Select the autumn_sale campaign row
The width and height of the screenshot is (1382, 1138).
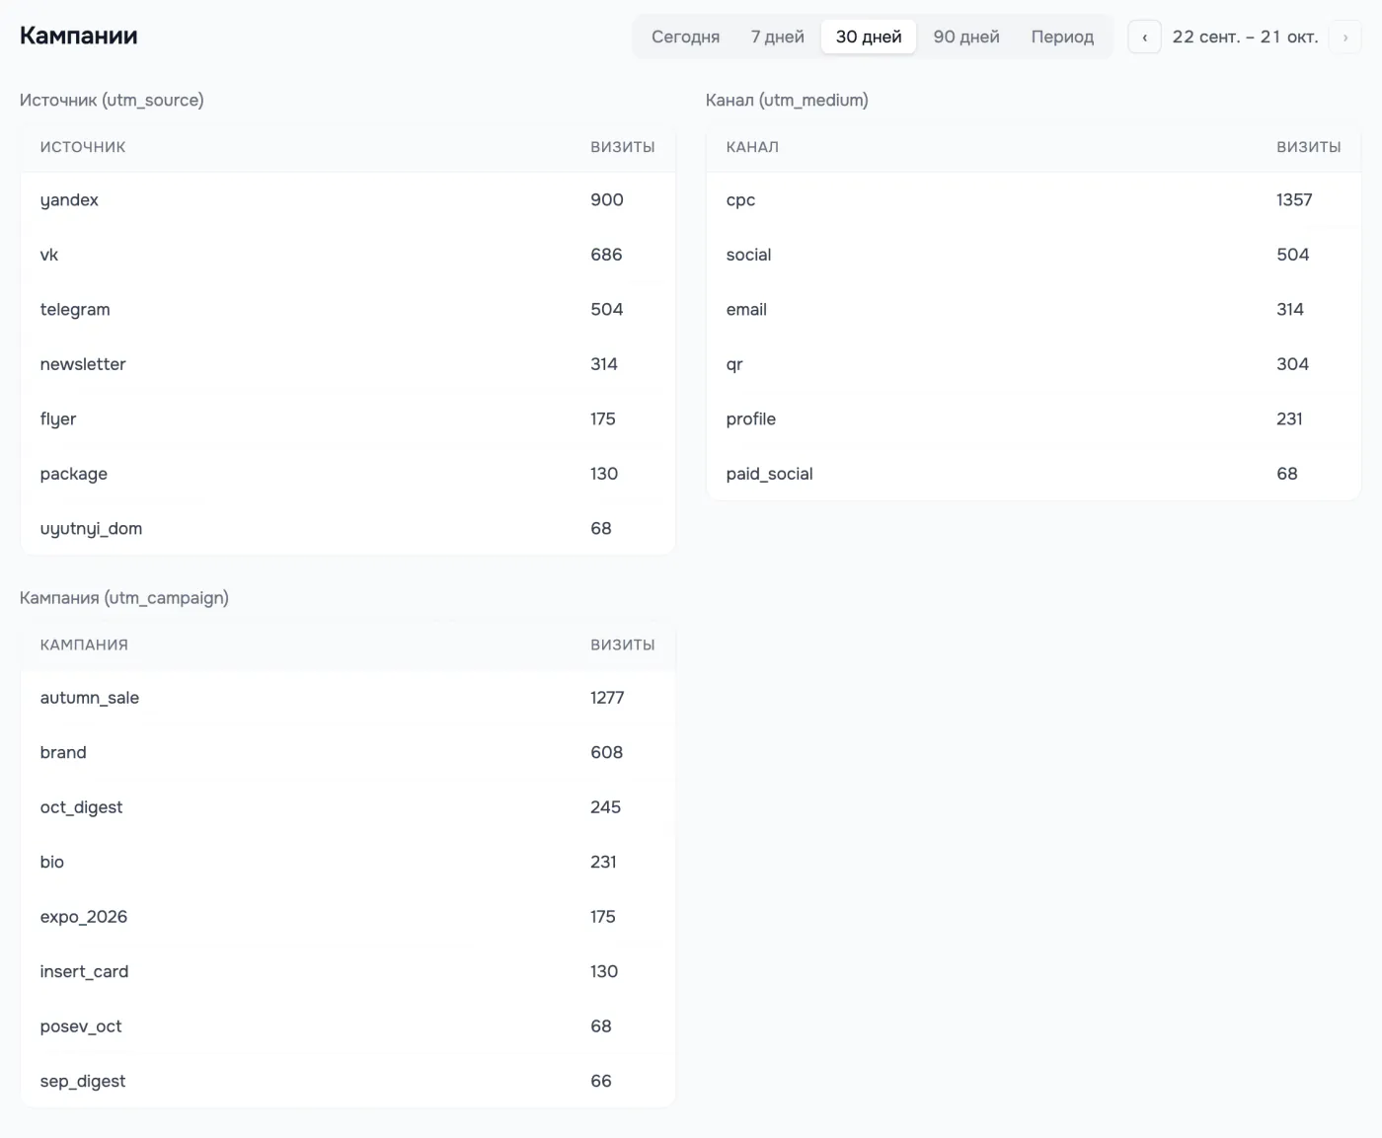coord(347,698)
